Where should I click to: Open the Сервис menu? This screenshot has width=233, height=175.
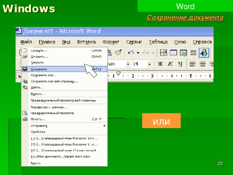134,42
